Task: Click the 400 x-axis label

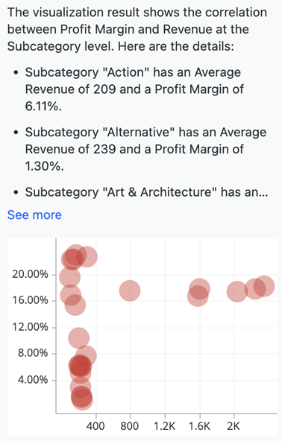Action: pos(95,426)
